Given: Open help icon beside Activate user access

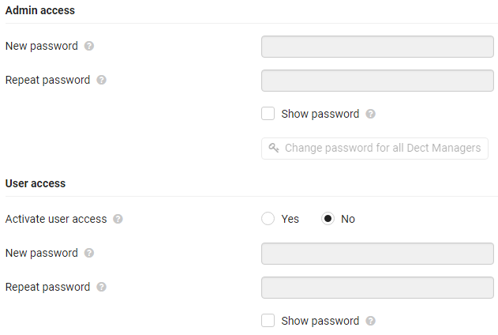Looking at the screenshot, I should point(118,219).
